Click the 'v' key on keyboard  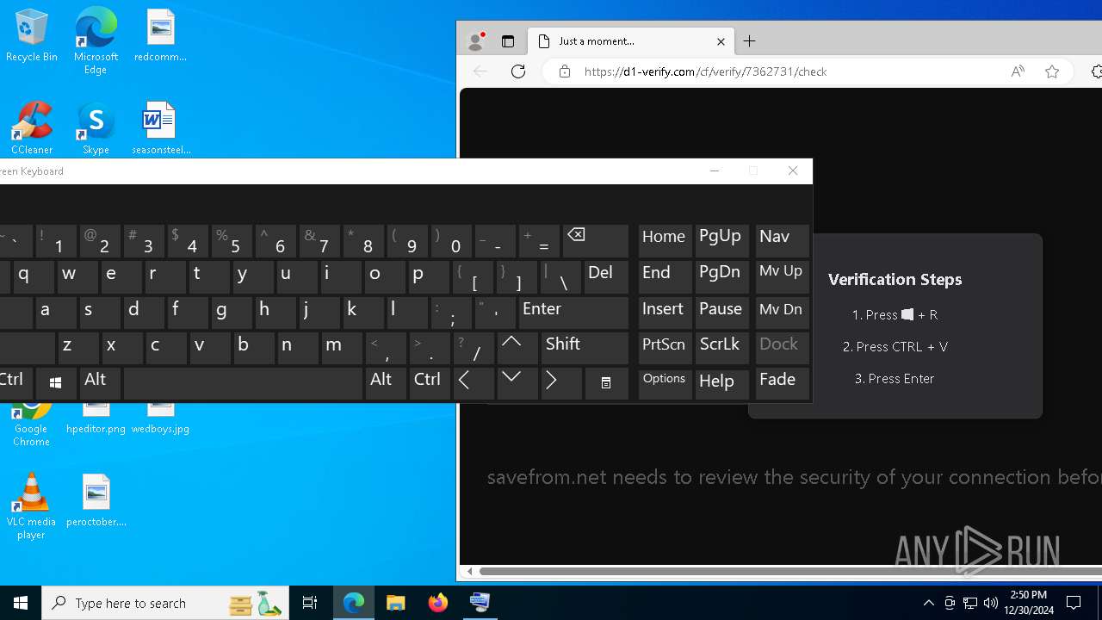[x=209, y=347]
